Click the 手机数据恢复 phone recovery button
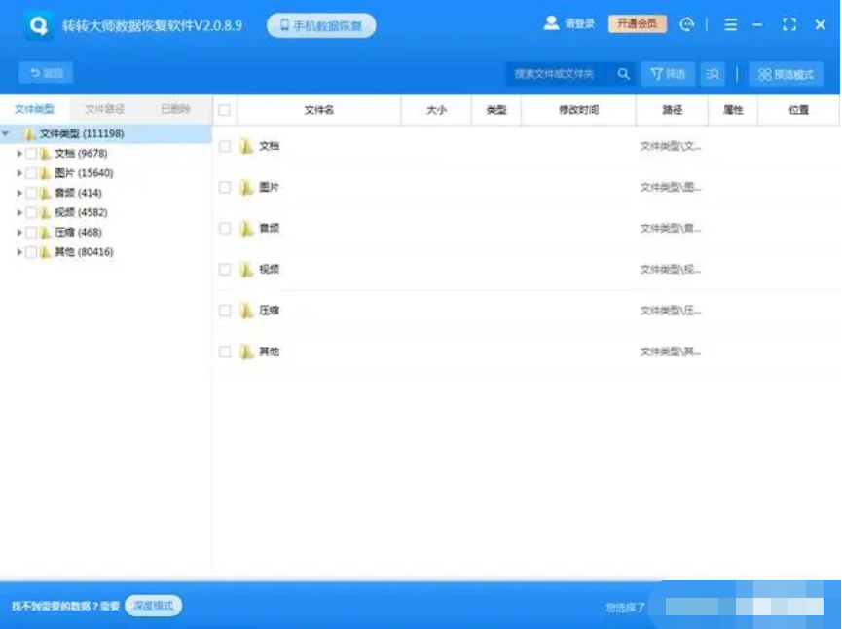The width and height of the screenshot is (842, 629). click(321, 25)
